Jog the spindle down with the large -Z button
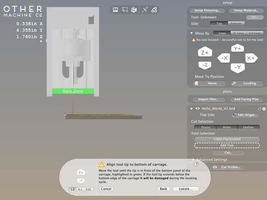This screenshot has width=267, height=200. 205,66
